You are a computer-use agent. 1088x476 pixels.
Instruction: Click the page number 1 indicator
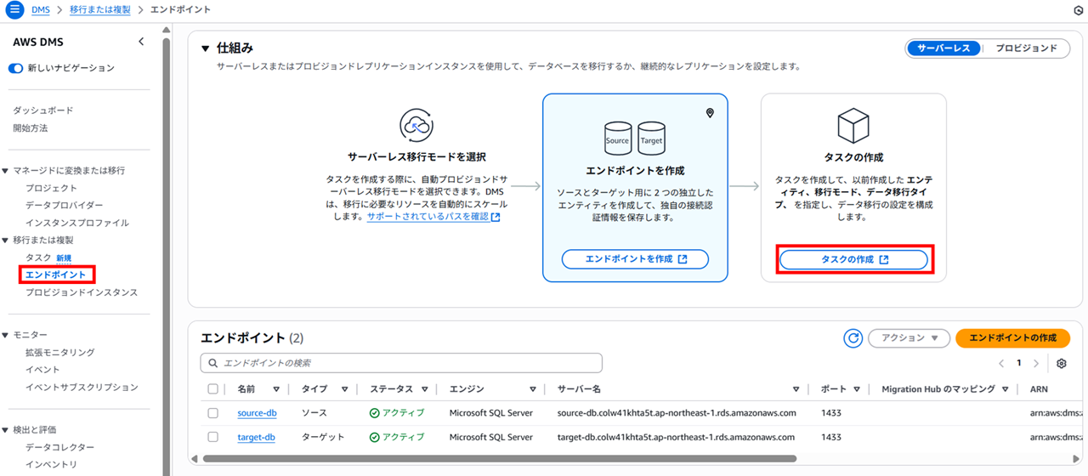pos(1018,363)
